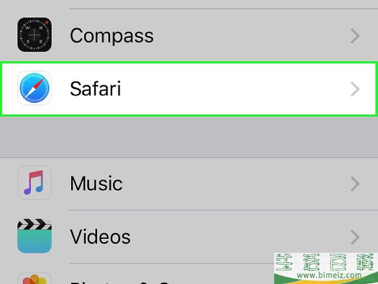This screenshot has width=378, height=284.
Task: Tap the Music note icon
Action: pyautogui.click(x=34, y=183)
